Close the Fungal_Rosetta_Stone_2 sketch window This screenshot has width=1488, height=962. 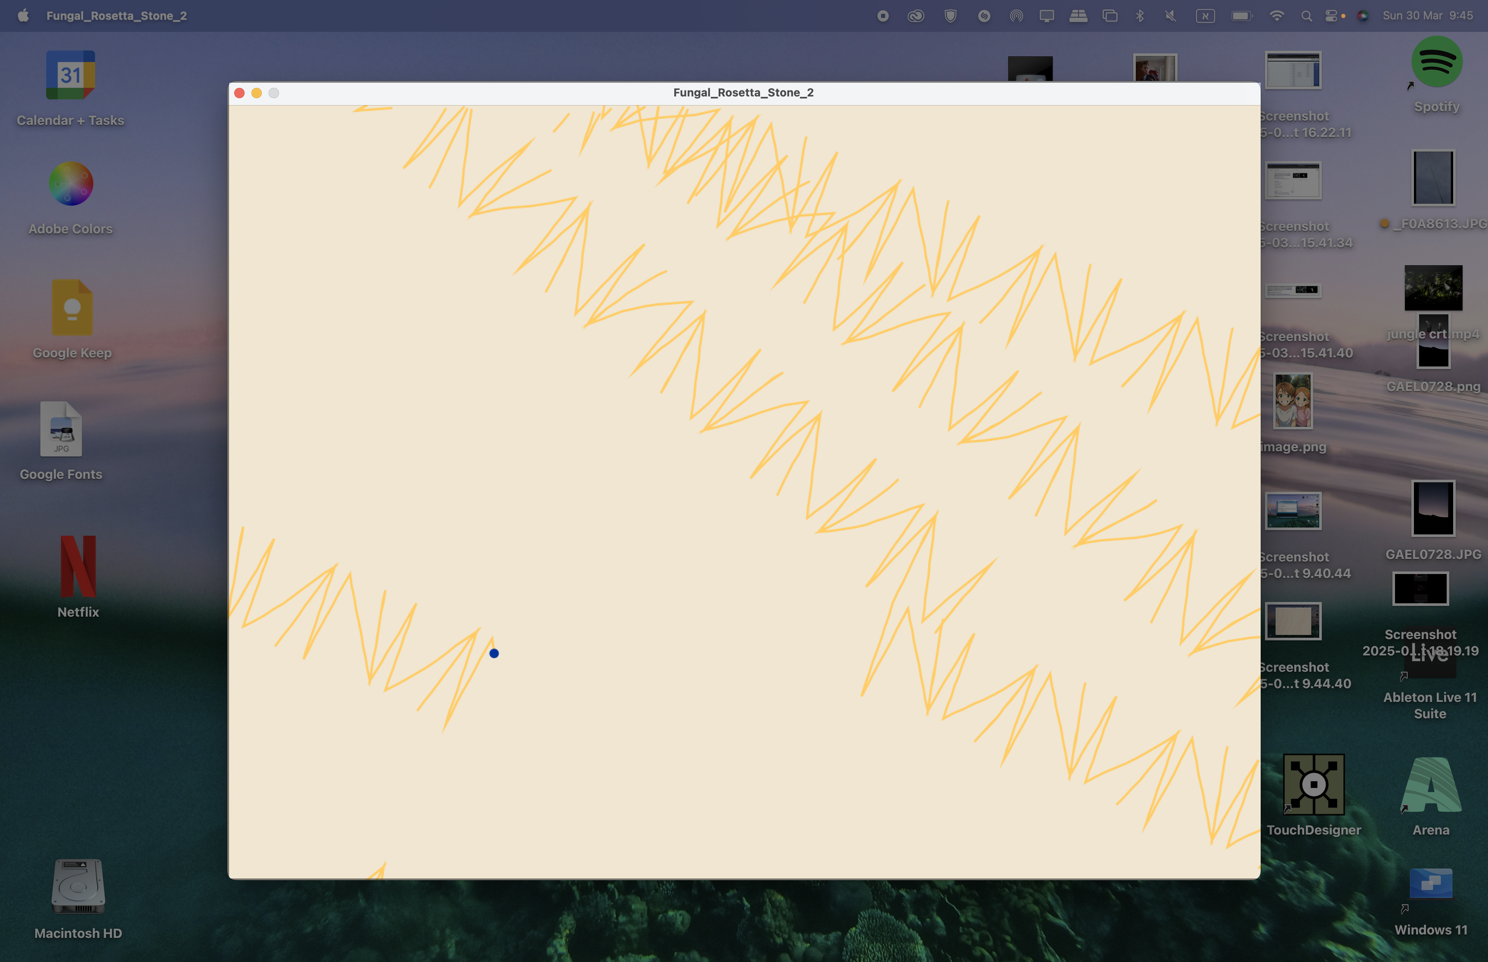[239, 93]
